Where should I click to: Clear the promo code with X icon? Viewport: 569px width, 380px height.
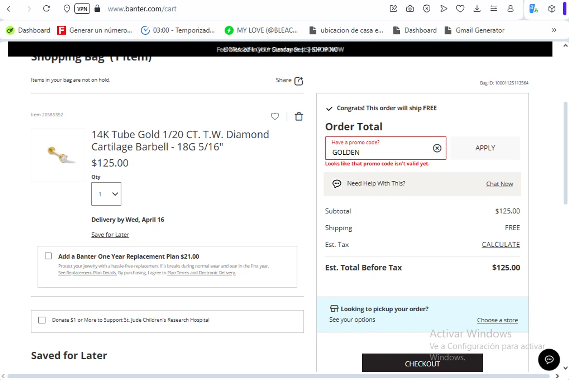(437, 148)
